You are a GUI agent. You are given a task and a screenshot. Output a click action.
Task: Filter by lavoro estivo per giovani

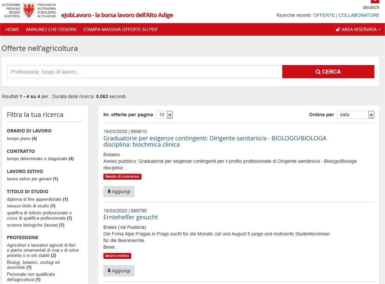coord(29,179)
